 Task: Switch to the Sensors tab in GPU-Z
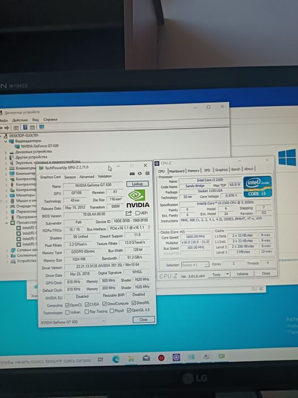pos(70,177)
